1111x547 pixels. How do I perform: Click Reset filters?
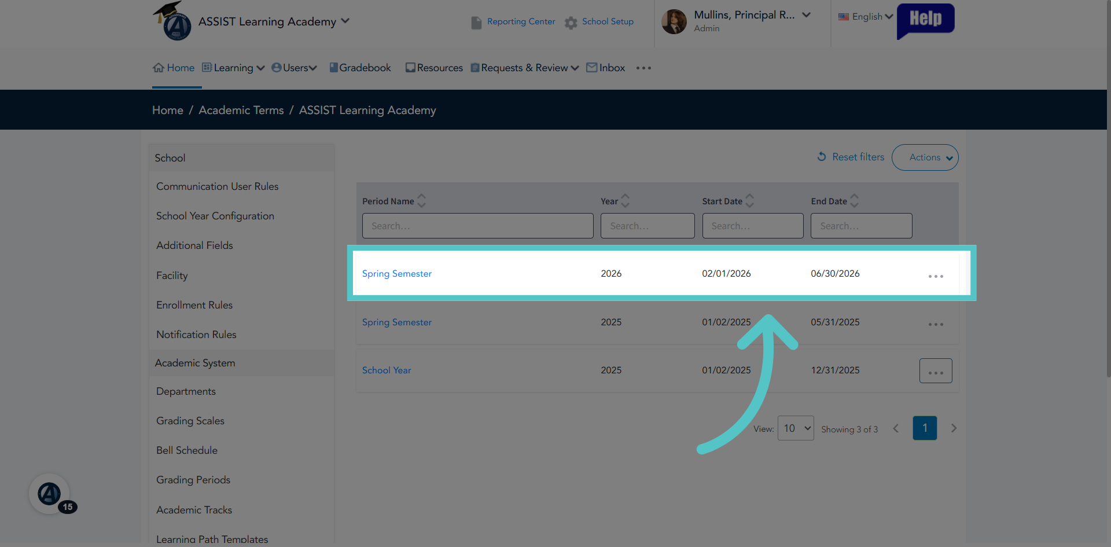tap(851, 157)
